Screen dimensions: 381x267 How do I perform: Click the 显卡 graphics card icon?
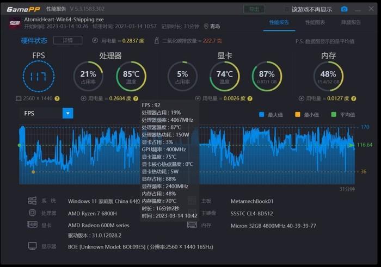32,225
